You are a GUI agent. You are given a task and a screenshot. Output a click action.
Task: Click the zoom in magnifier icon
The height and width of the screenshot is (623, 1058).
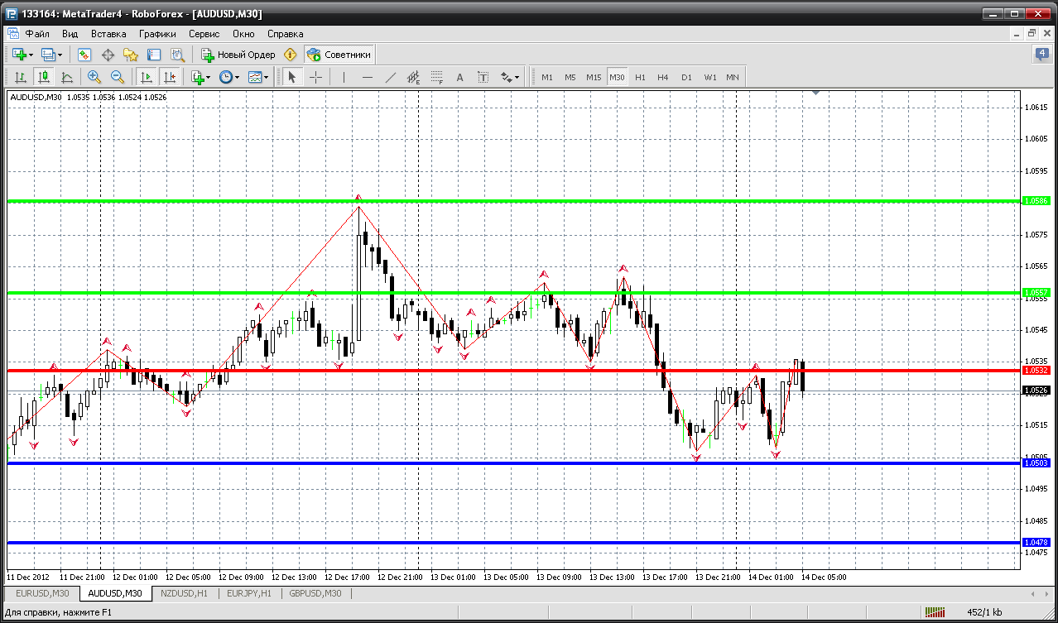(x=94, y=77)
